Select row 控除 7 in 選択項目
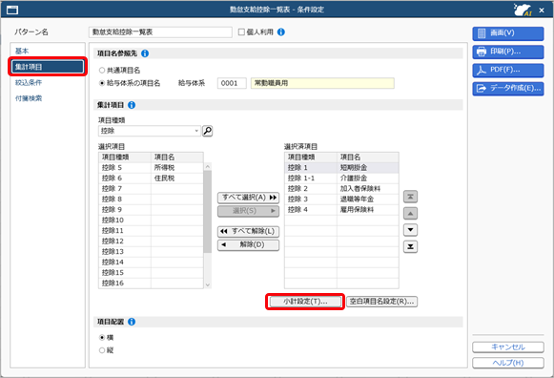The image size is (554, 378). click(151, 188)
